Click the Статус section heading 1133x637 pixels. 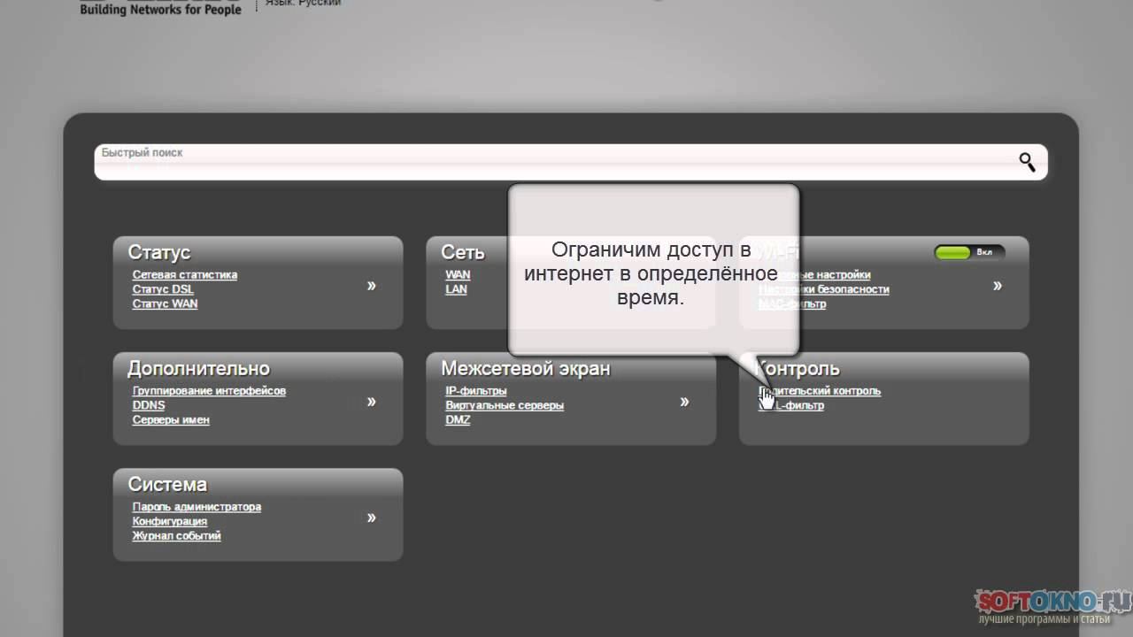[x=159, y=253]
